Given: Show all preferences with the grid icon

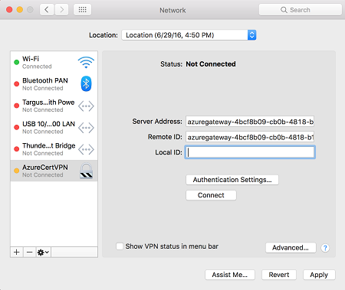Looking at the screenshot, I should click(82, 10).
